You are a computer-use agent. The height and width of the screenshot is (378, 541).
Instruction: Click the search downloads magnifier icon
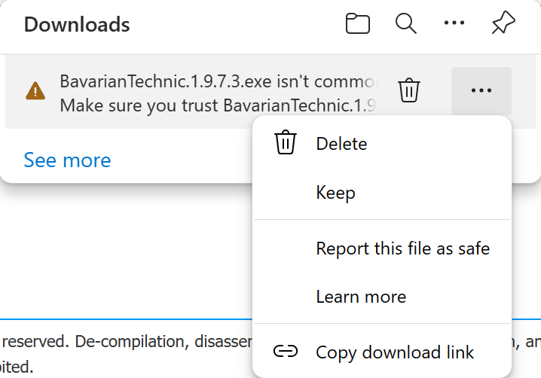(x=406, y=24)
